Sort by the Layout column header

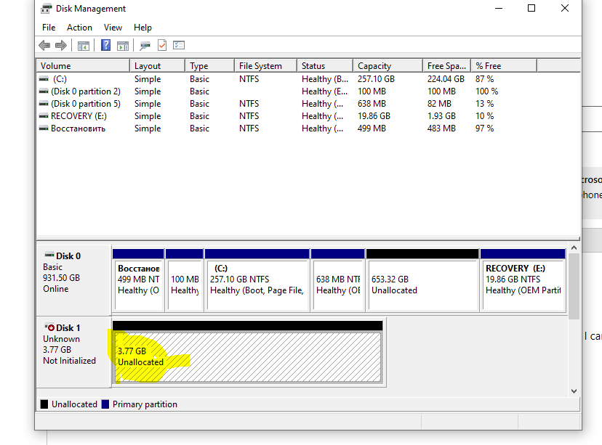click(158, 66)
